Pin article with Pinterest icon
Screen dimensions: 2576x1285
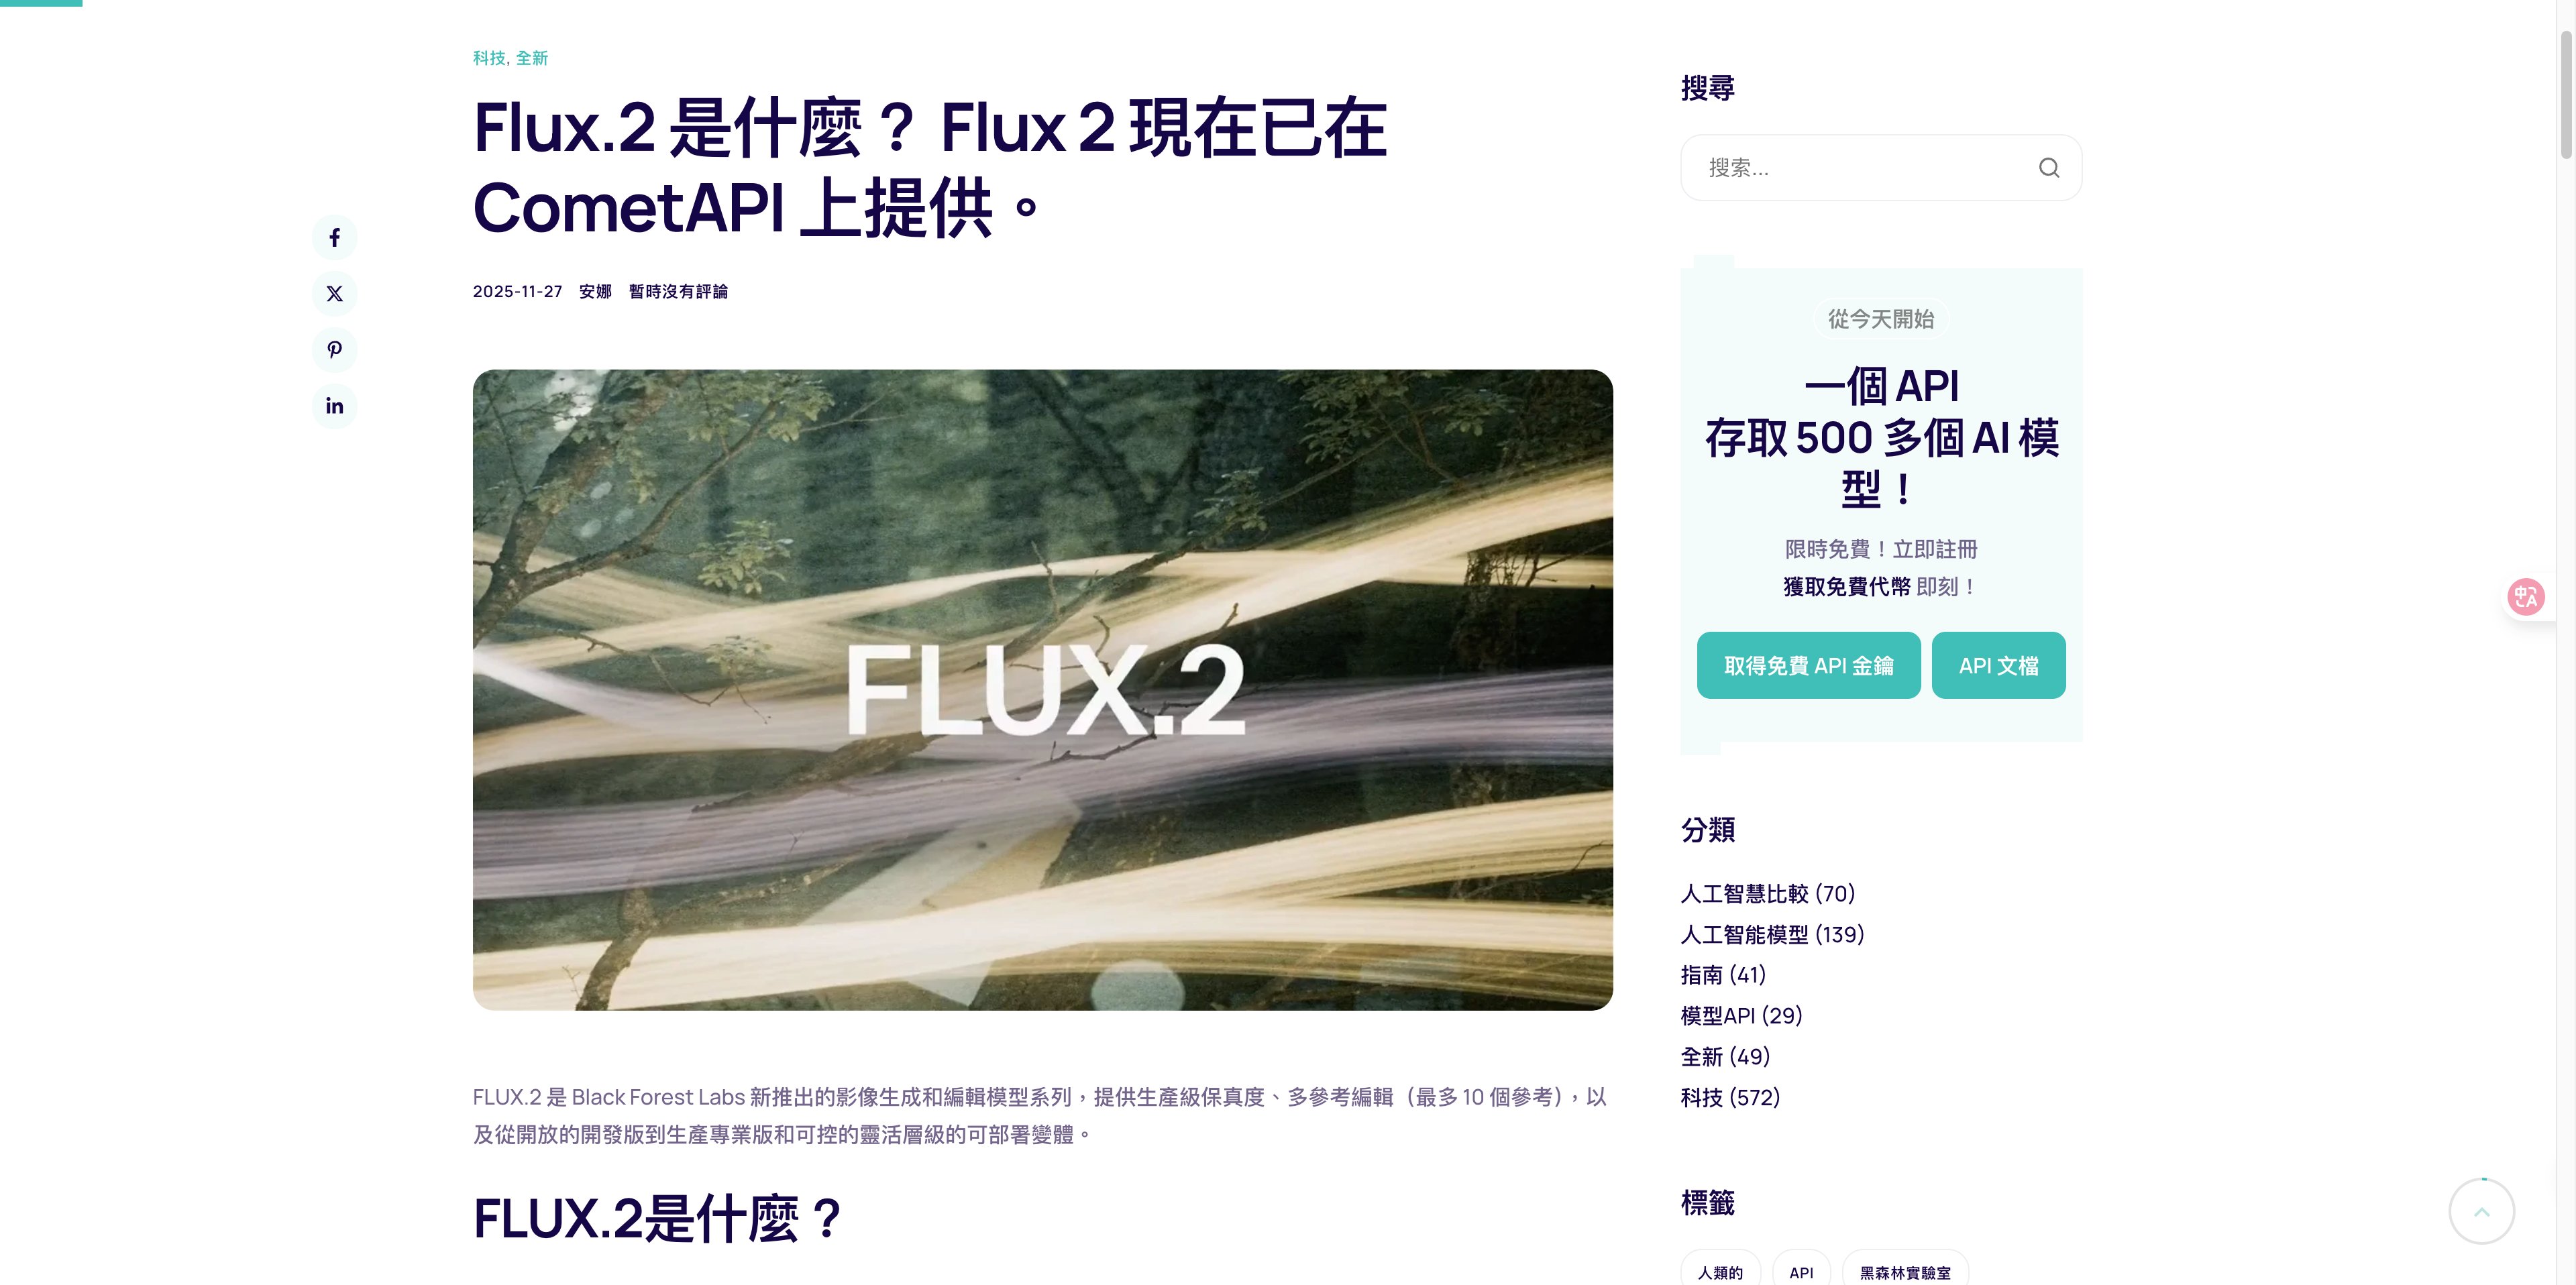click(x=334, y=350)
